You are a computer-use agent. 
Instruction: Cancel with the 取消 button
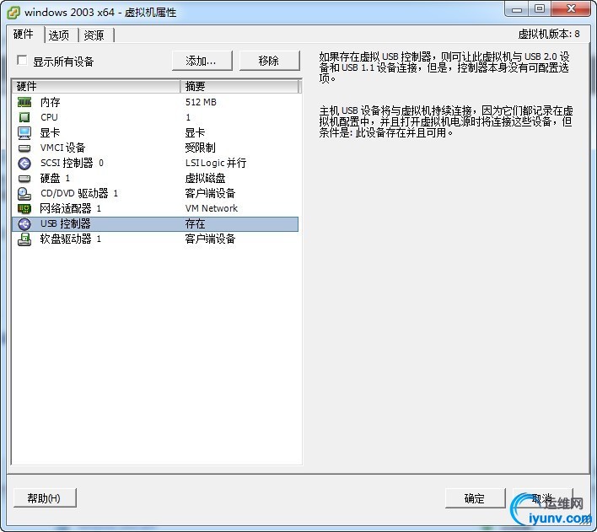pos(543,498)
